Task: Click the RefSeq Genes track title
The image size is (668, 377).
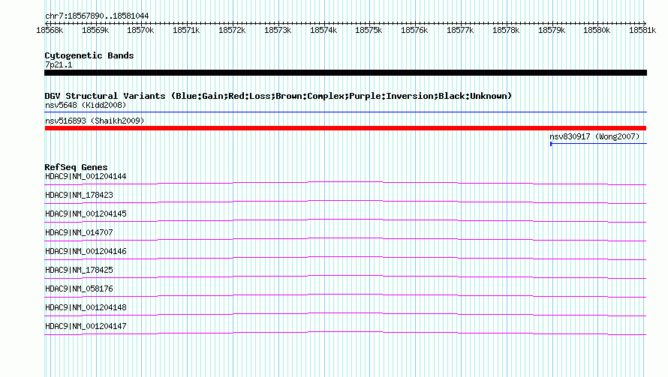Action: coord(77,167)
